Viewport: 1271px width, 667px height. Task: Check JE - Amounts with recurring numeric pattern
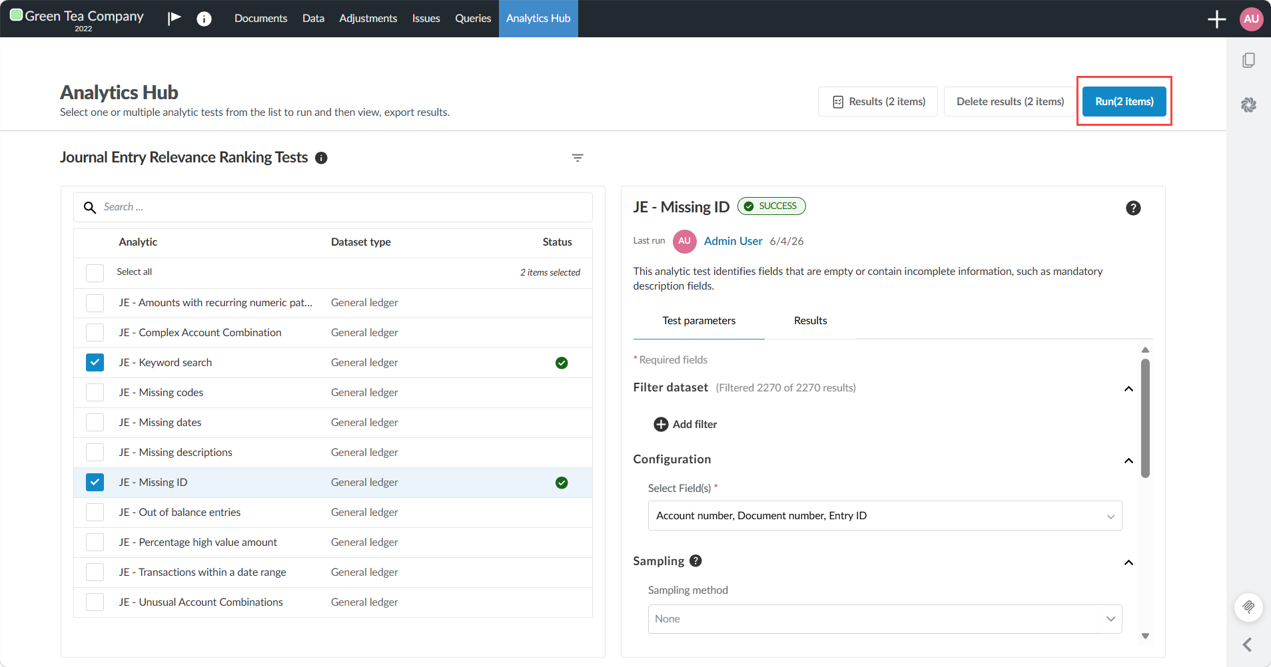95,303
